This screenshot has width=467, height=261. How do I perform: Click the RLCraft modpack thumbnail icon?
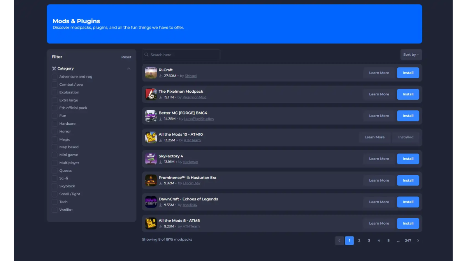tap(151, 73)
